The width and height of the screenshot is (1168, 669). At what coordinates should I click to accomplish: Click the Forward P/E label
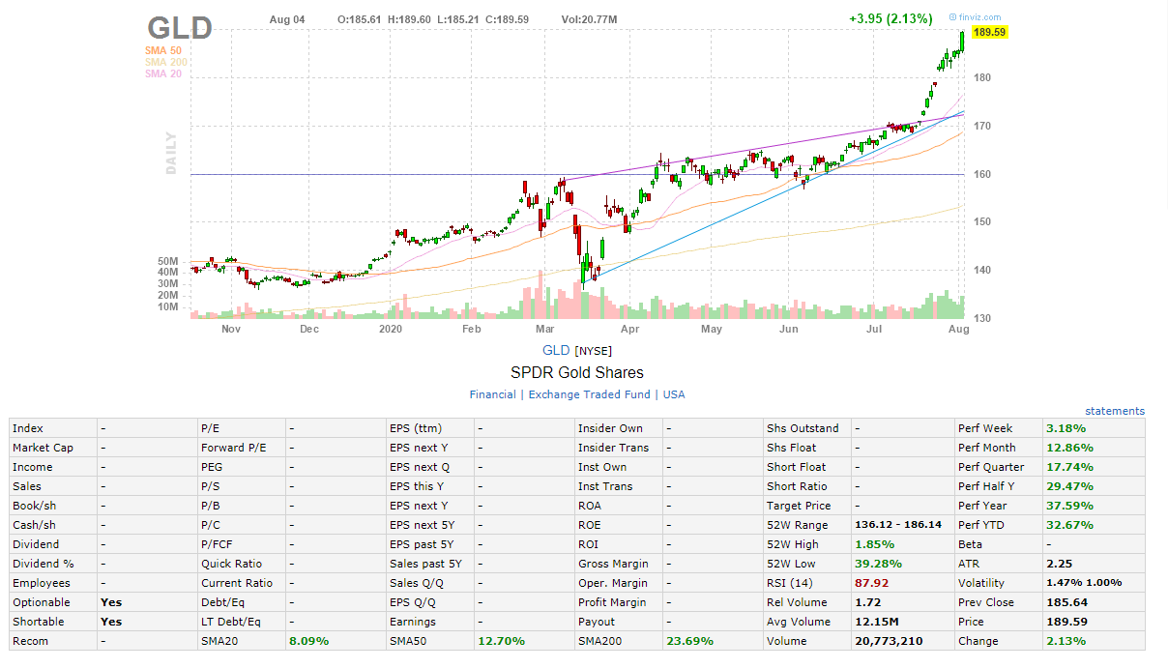233,448
